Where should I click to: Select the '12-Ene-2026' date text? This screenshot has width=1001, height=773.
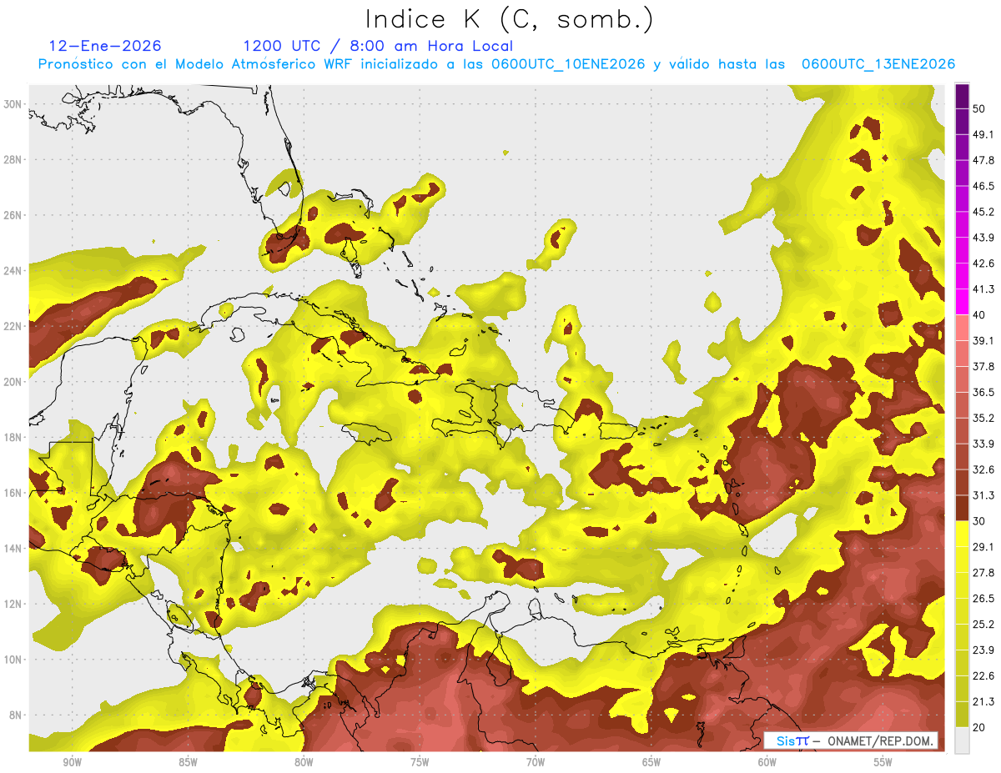coord(105,46)
